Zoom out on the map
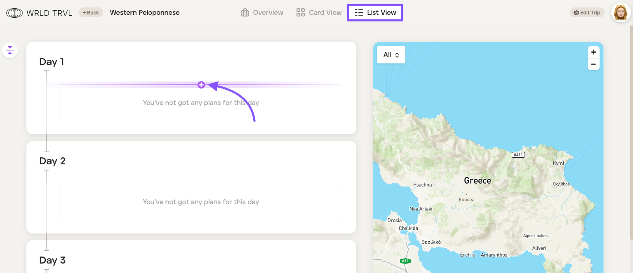Viewport: 633px width, 273px height. click(593, 64)
